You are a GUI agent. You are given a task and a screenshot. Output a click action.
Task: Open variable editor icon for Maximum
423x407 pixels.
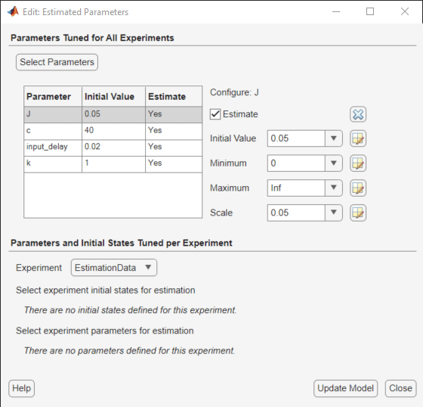(358, 188)
